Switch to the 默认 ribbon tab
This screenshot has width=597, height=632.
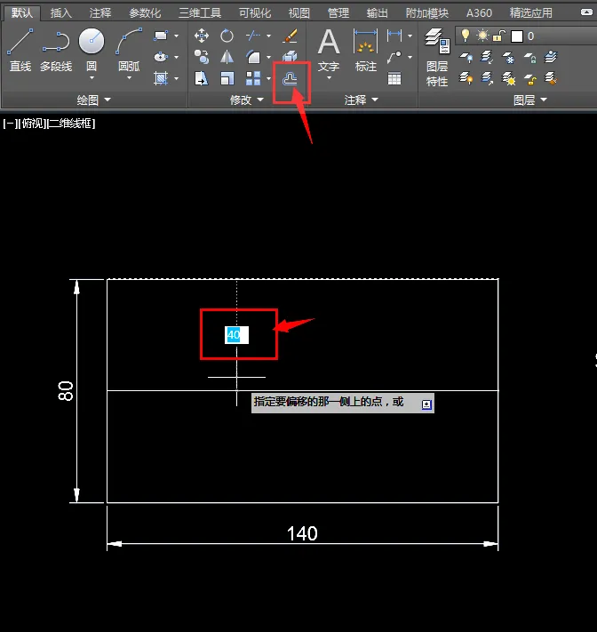click(x=21, y=13)
